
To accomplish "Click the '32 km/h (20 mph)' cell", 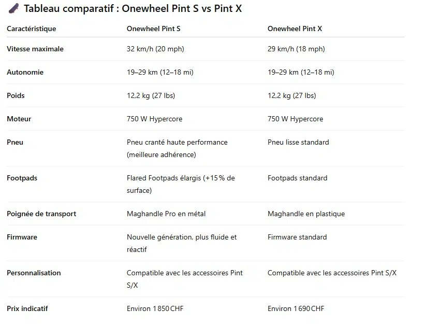I will (x=155, y=49).
